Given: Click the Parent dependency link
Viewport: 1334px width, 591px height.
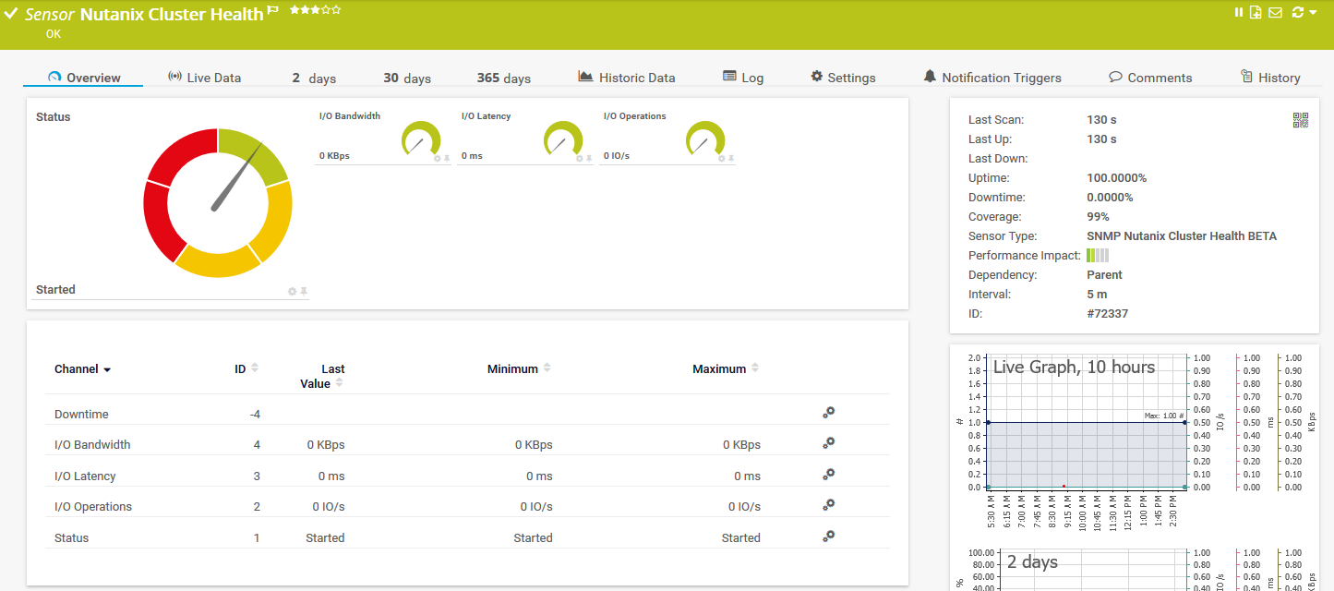Looking at the screenshot, I should click(x=1104, y=275).
